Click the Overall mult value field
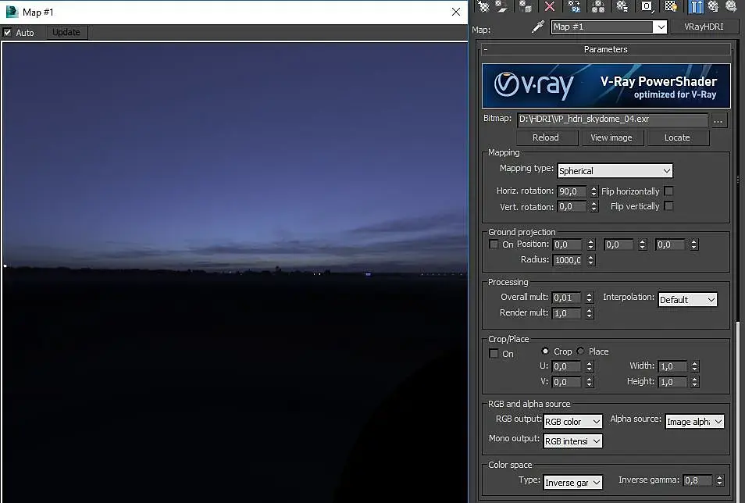 pyautogui.click(x=566, y=298)
